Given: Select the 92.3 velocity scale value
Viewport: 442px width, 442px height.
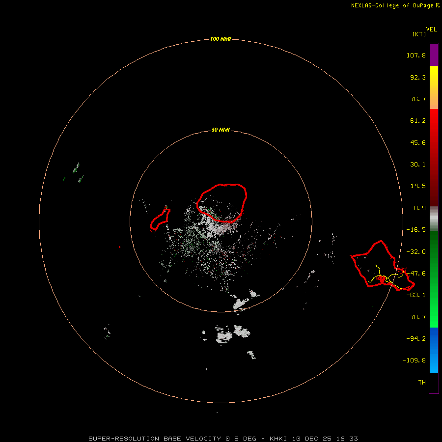Looking at the screenshot, I should (x=418, y=77).
